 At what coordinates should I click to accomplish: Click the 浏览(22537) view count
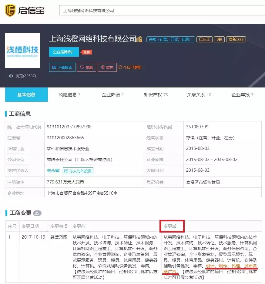(x=26, y=76)
